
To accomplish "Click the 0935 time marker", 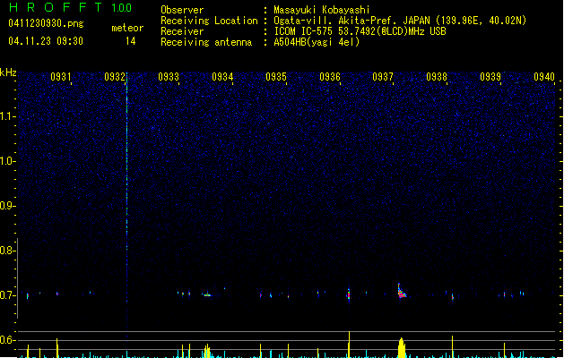I will coord(276,77).
